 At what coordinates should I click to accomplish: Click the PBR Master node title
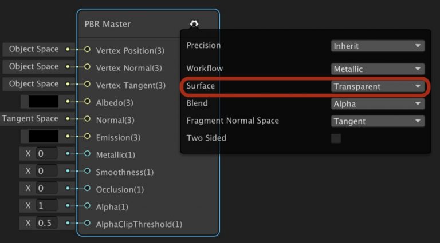click(x=108, y=24)
